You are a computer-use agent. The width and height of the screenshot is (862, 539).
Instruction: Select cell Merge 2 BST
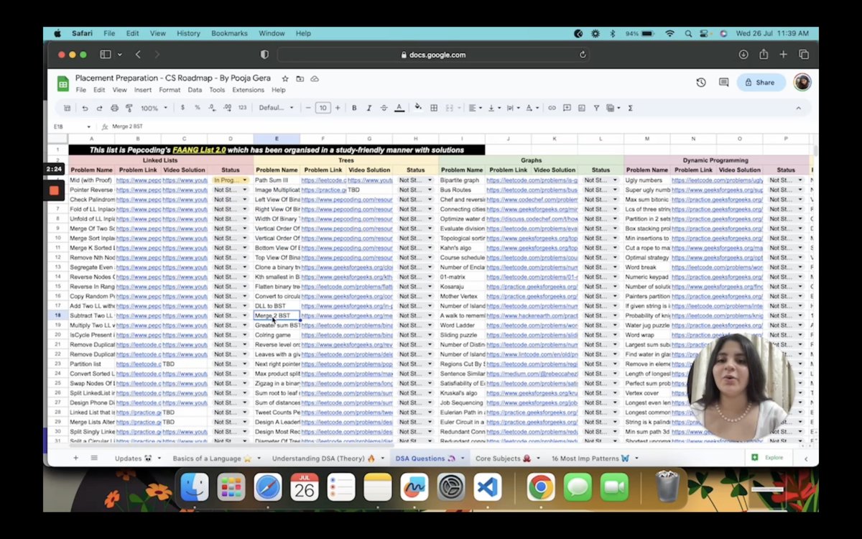(x=277, y=315)
